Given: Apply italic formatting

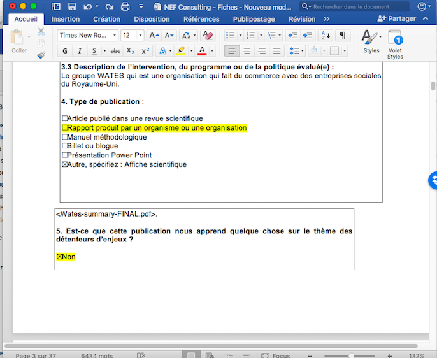Looking at the screenshot, I should point(80,51).
